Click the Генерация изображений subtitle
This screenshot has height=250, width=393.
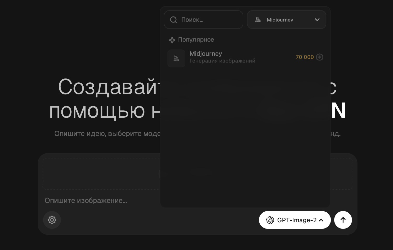(x=222, y=61)
